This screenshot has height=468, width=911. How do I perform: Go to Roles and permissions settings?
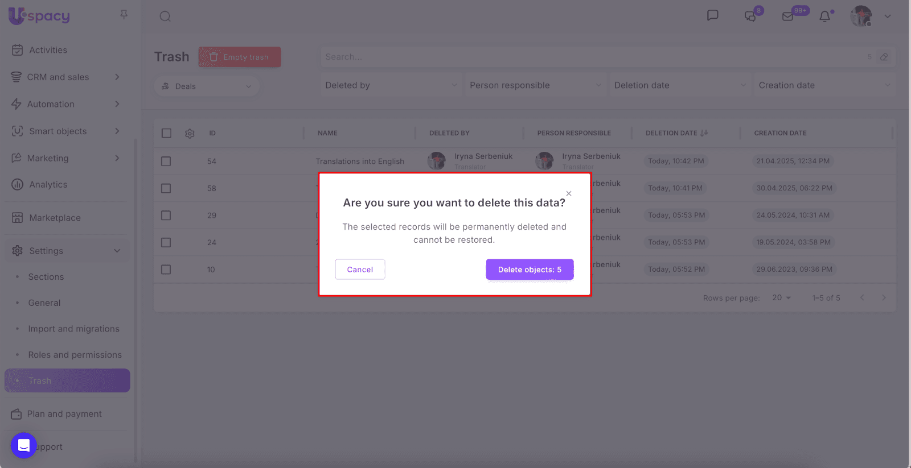(75, 355)
